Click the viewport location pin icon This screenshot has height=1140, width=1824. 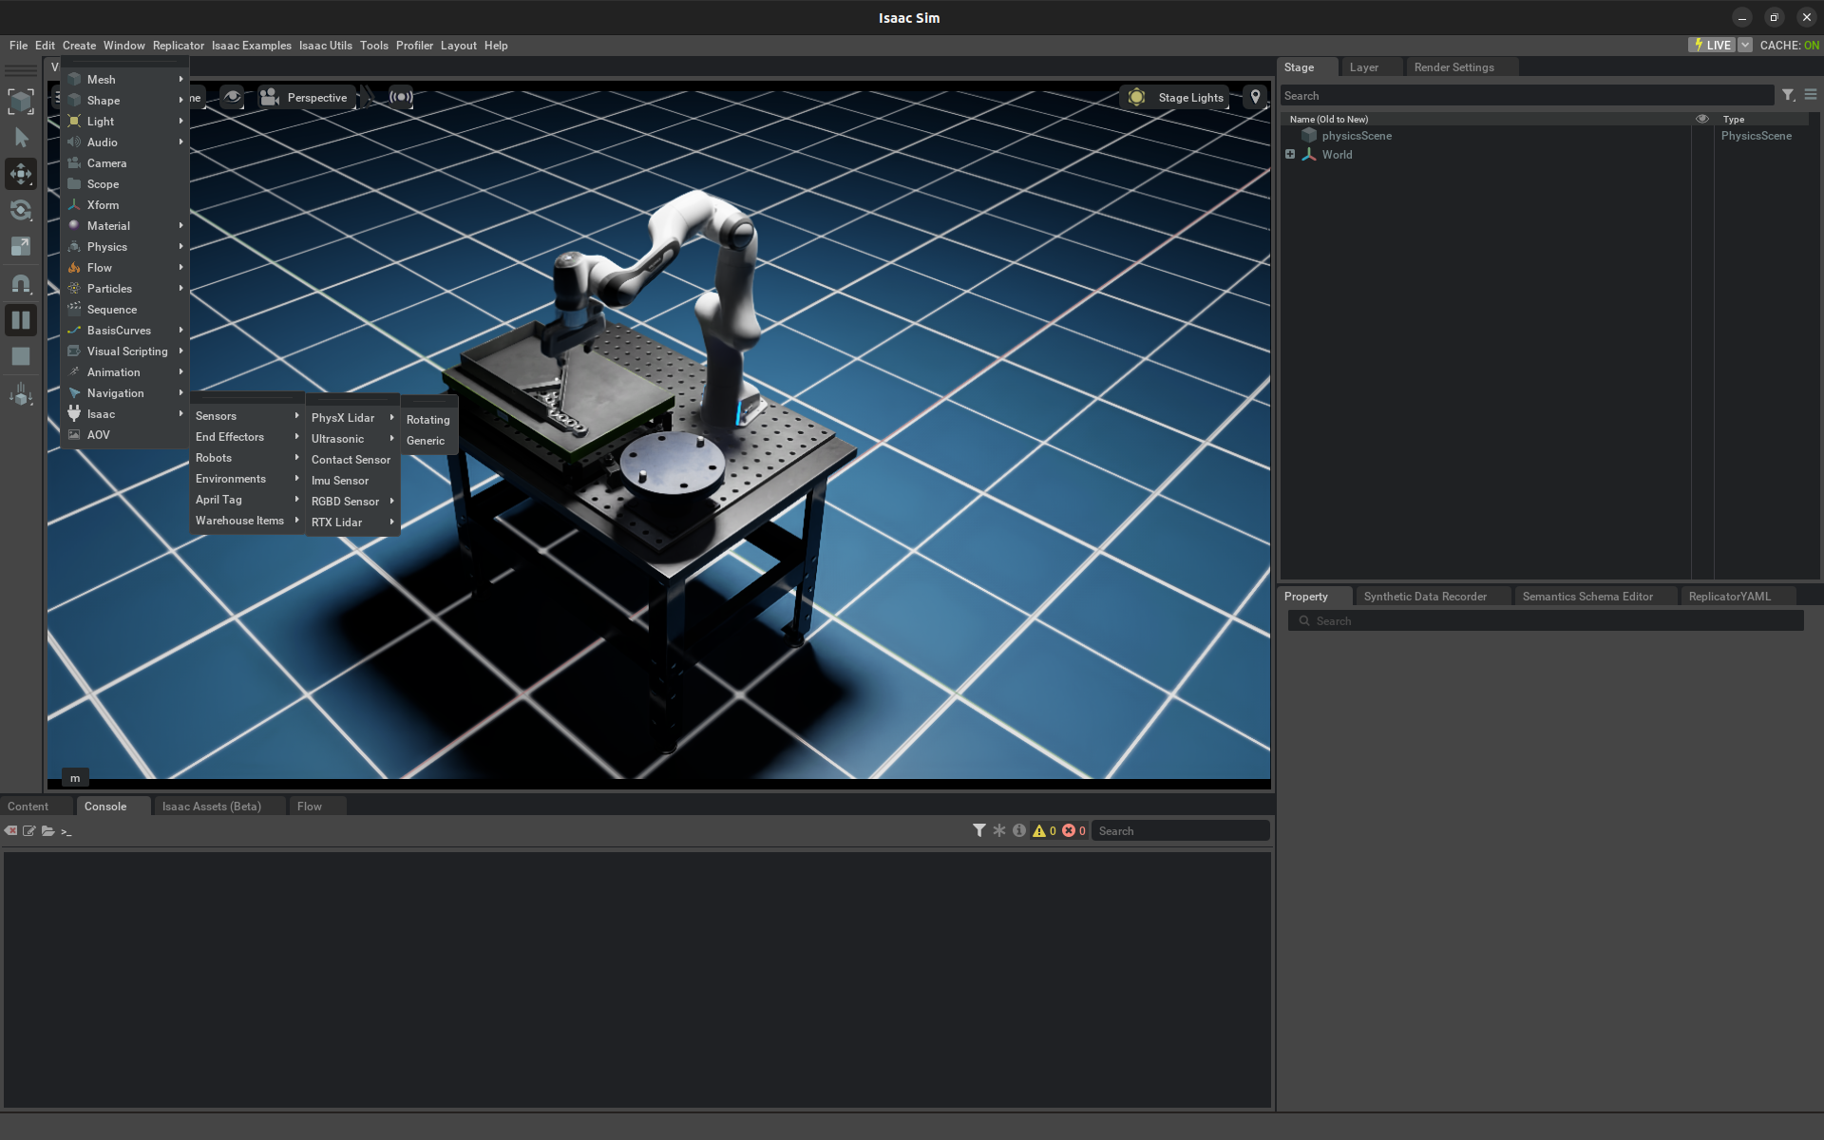[1256, 97]
